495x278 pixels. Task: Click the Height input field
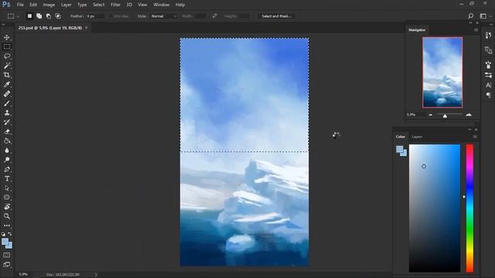(x=244, y=16)
